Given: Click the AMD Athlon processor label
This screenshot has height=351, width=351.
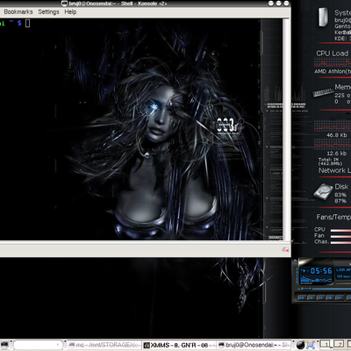Looking at the screenshot, I should 333,71.
